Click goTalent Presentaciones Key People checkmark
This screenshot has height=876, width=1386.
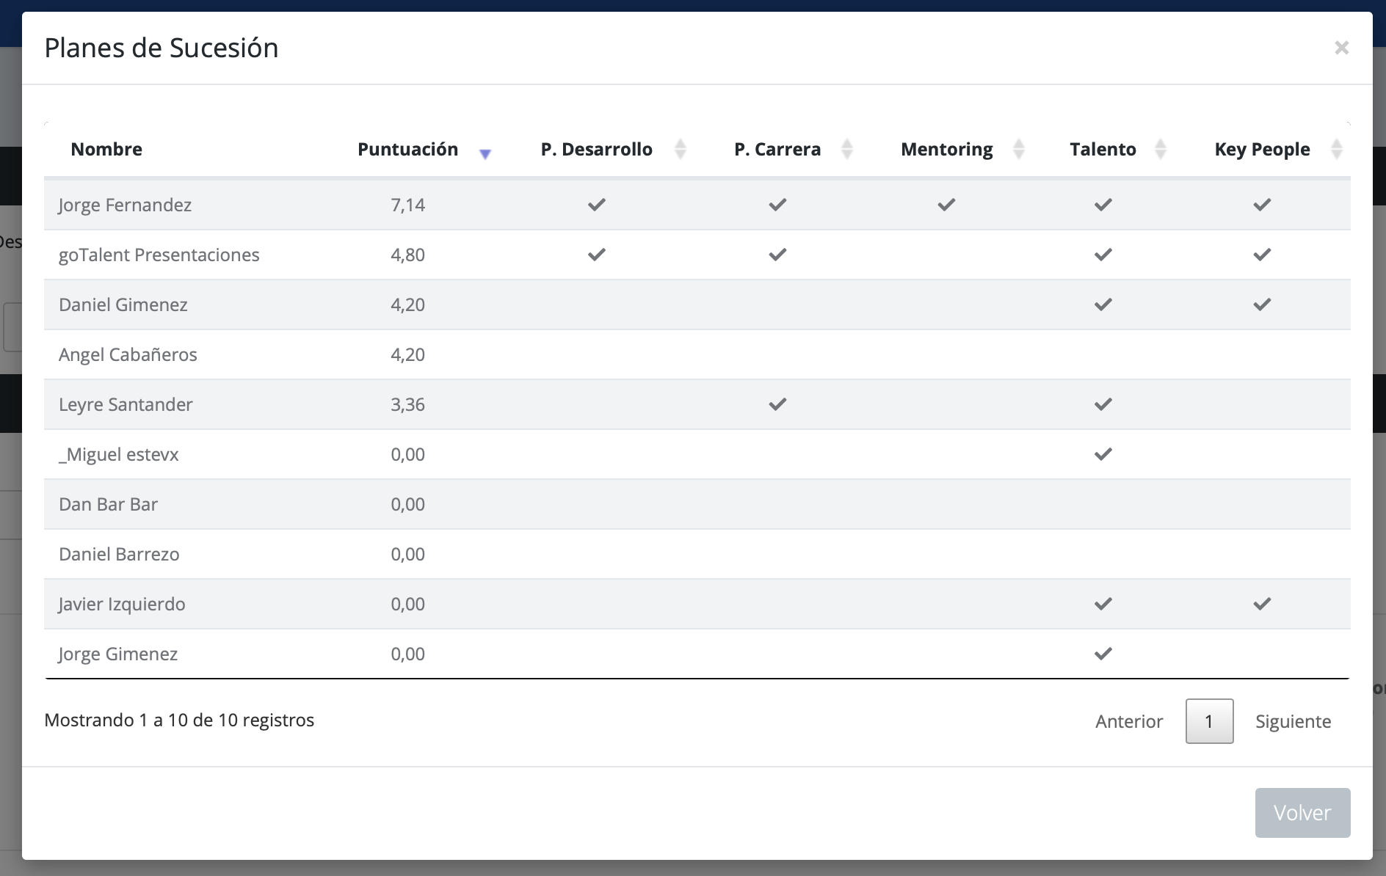point(1262,255)
